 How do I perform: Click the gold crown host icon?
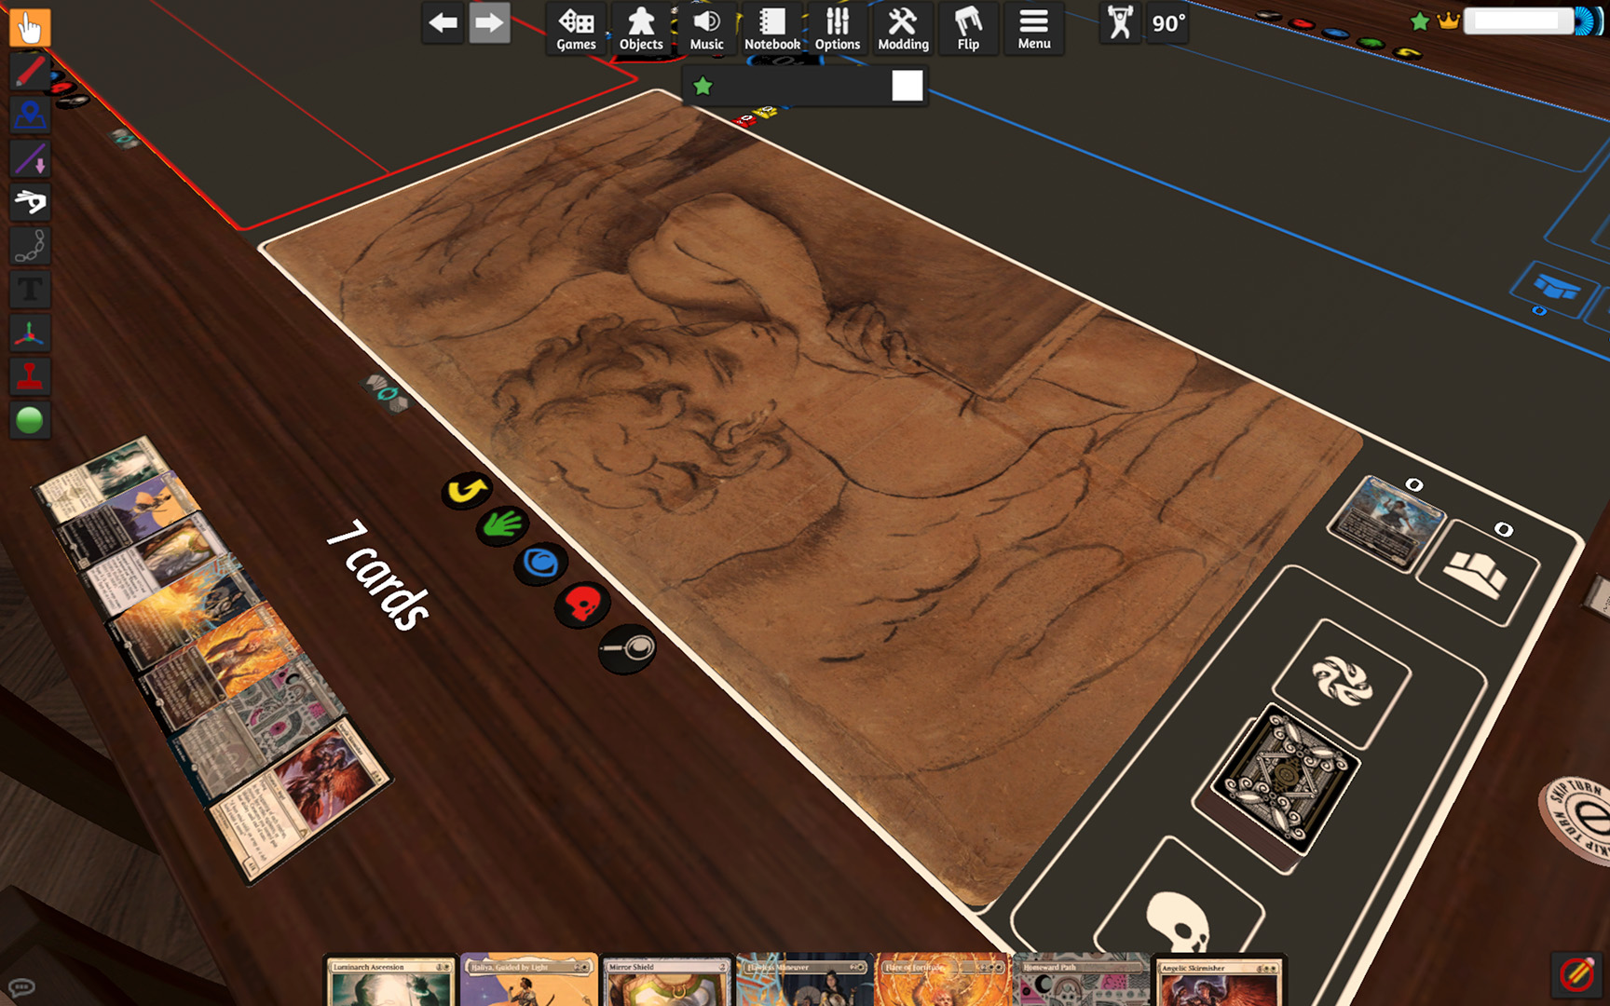click(x=1448, y=20)
